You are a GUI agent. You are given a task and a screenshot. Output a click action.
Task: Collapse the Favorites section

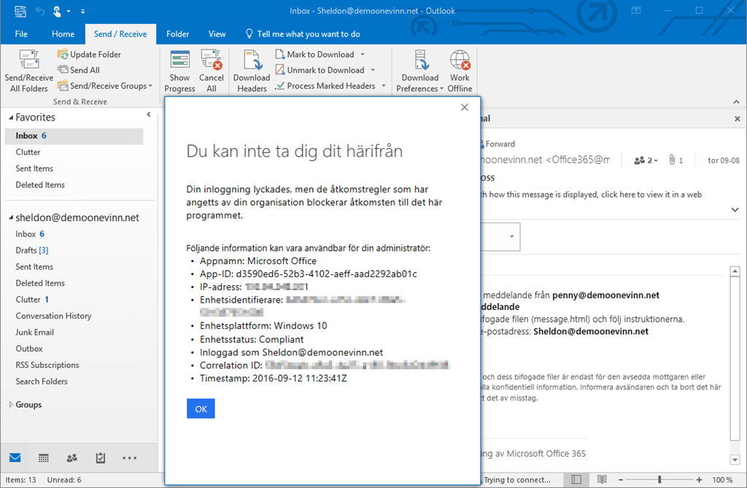[x=10, y=117]
